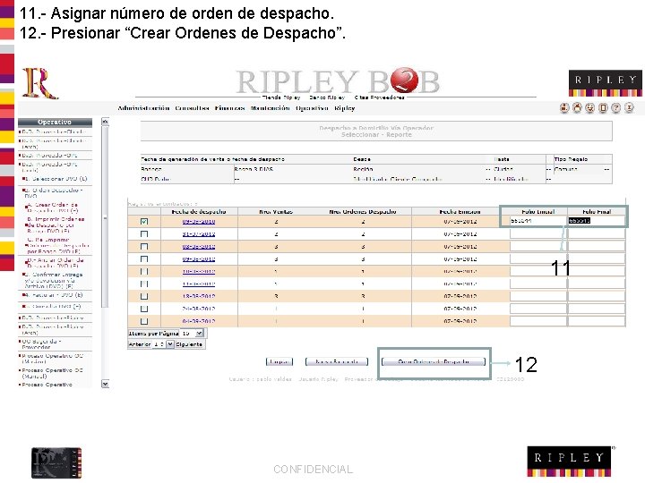Image resolution: width=645 pixels, height=483 pixels.
Task: Open the 04-09-2012 dispatch date link
Action: pos(199,321)
